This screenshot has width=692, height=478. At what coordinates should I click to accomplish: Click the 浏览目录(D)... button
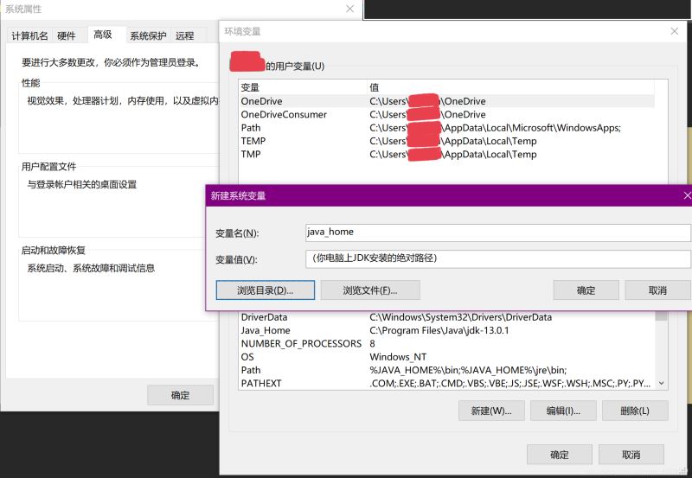(266, 290)
